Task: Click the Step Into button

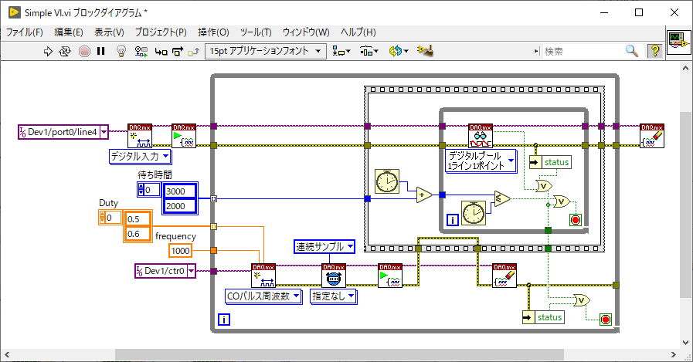Action: 161,51
